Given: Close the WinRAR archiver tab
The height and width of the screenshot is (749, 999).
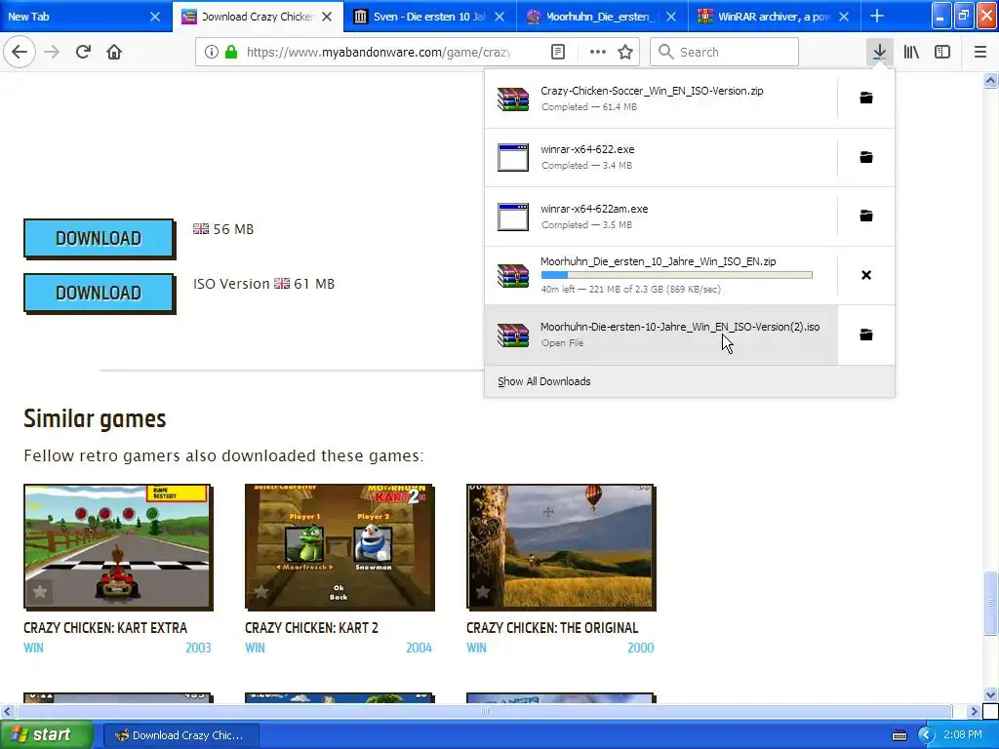Looking at the screenshot, I should coord(844,17).
